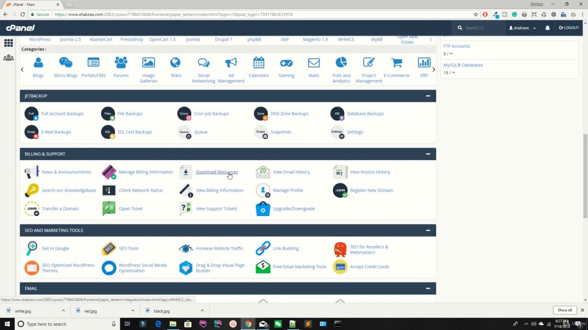Screen dimensions: 588x330
Task: Click the Database Backups icon
Action: (337, 114)
